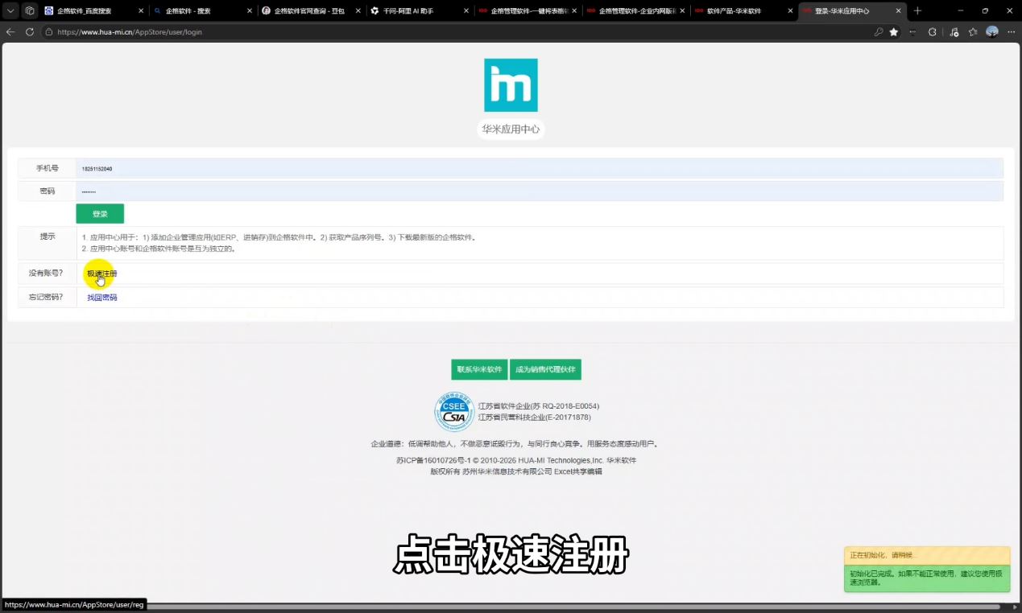Click the site lock icon in the address bar
Image resolution: width=1022 pixels, height=613 pixels.
click(x=49, y=32)
